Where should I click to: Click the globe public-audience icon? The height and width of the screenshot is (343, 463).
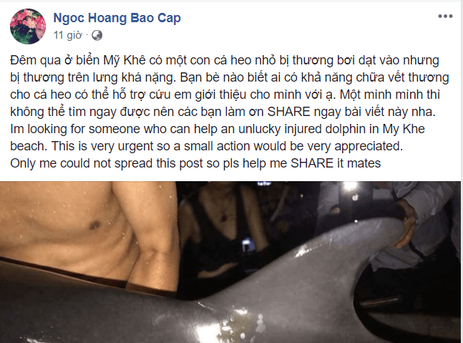[x=97, y=36]
